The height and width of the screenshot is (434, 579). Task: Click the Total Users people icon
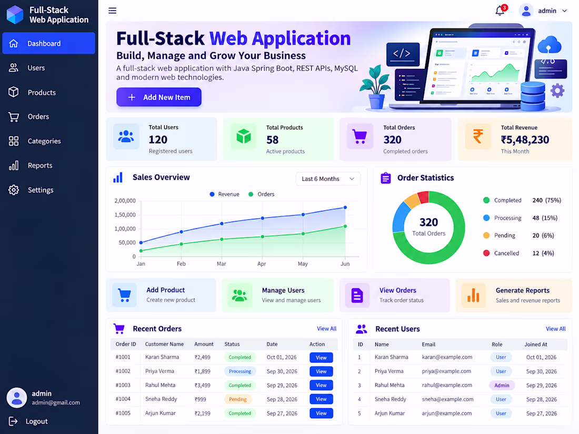click(x=126, y=137)
